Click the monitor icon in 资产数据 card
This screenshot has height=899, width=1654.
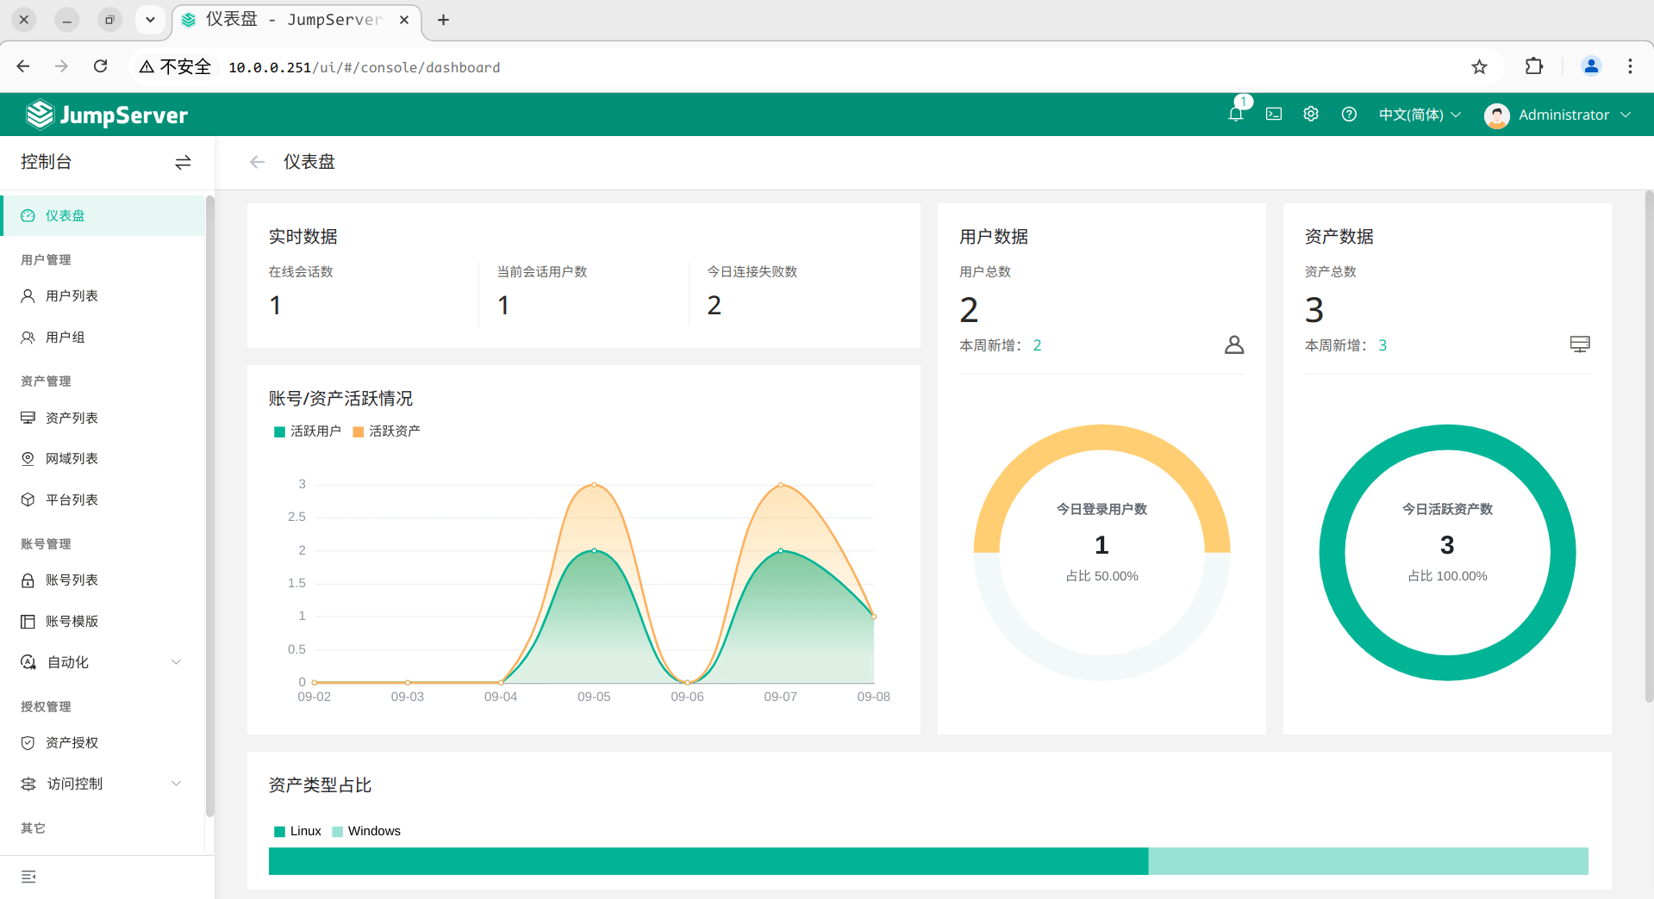(x=1580, y=344)
